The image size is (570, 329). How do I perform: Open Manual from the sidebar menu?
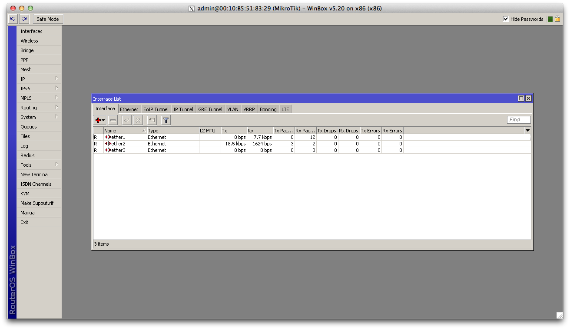pyautogui.click(x=39, y=213)
